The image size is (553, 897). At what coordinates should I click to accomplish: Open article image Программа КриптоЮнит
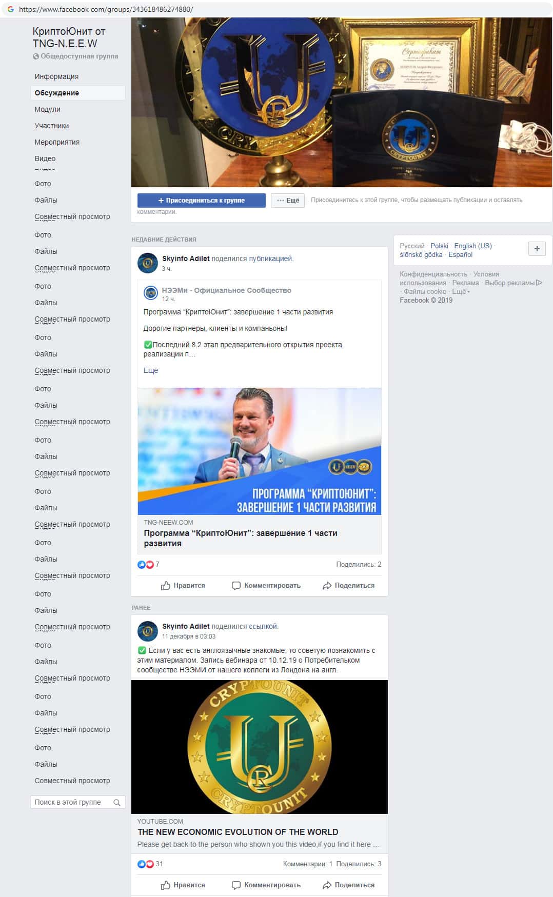click(259, 451)
